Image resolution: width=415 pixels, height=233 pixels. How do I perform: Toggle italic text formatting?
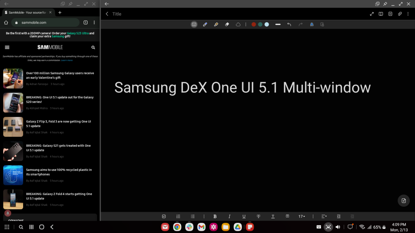(229, 216)
